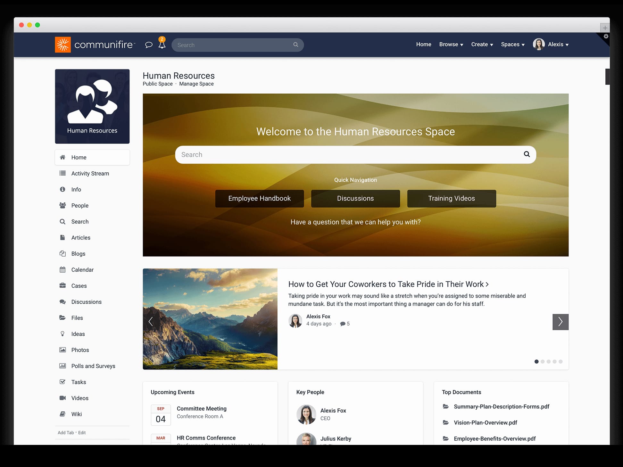This screenshot has height=467, width=623.
Task: Select the third carousel dot indicator
Action: point(548,362)
